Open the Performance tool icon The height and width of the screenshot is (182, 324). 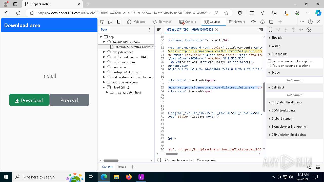point(254,22)
